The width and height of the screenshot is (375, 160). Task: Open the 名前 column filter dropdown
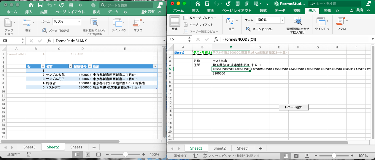[x=71, y=66]
